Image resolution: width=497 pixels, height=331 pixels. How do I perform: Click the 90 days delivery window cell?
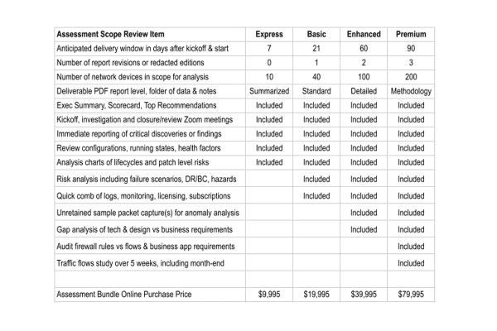(x=411, y=49)
